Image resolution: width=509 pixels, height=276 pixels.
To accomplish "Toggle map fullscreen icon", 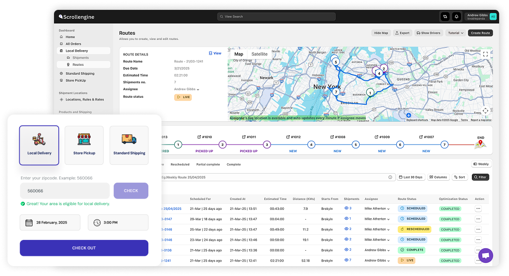I will 486,54.
